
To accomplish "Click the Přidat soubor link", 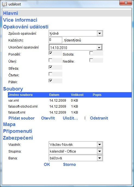I will [21, 118].
